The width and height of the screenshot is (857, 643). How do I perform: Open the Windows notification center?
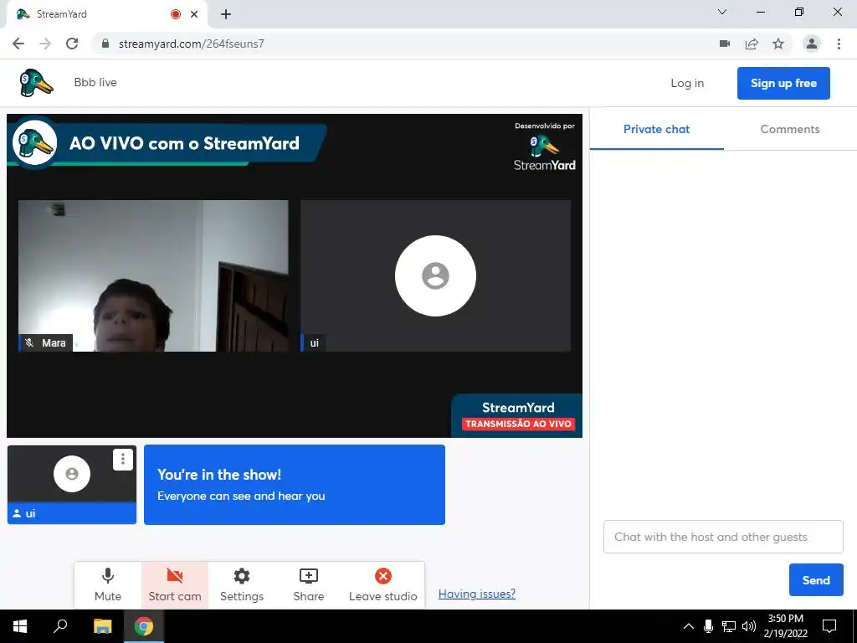pos(829,626)
